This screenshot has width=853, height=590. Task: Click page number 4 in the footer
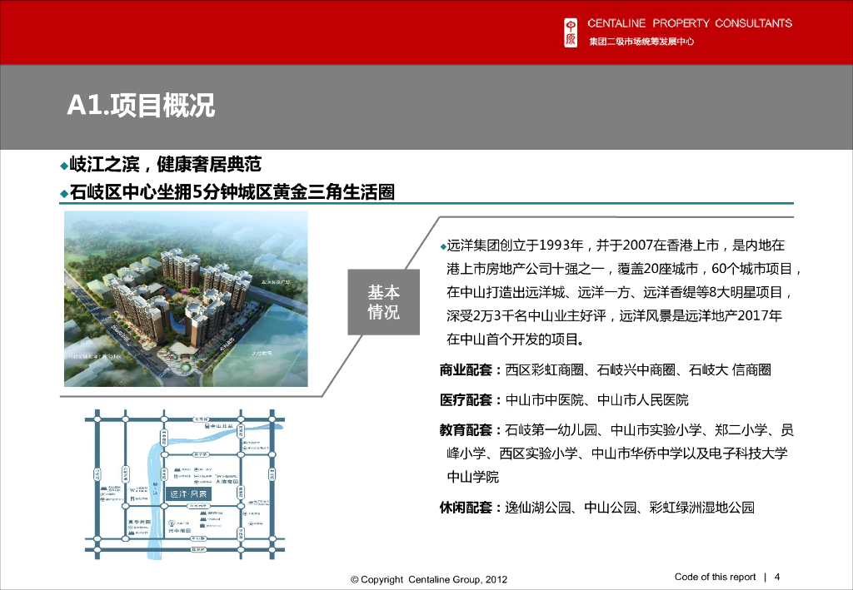tap(777, 577)
